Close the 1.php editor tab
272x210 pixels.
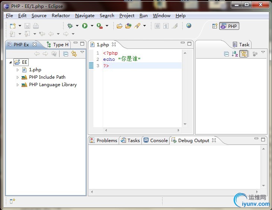[x=114, y=44]
